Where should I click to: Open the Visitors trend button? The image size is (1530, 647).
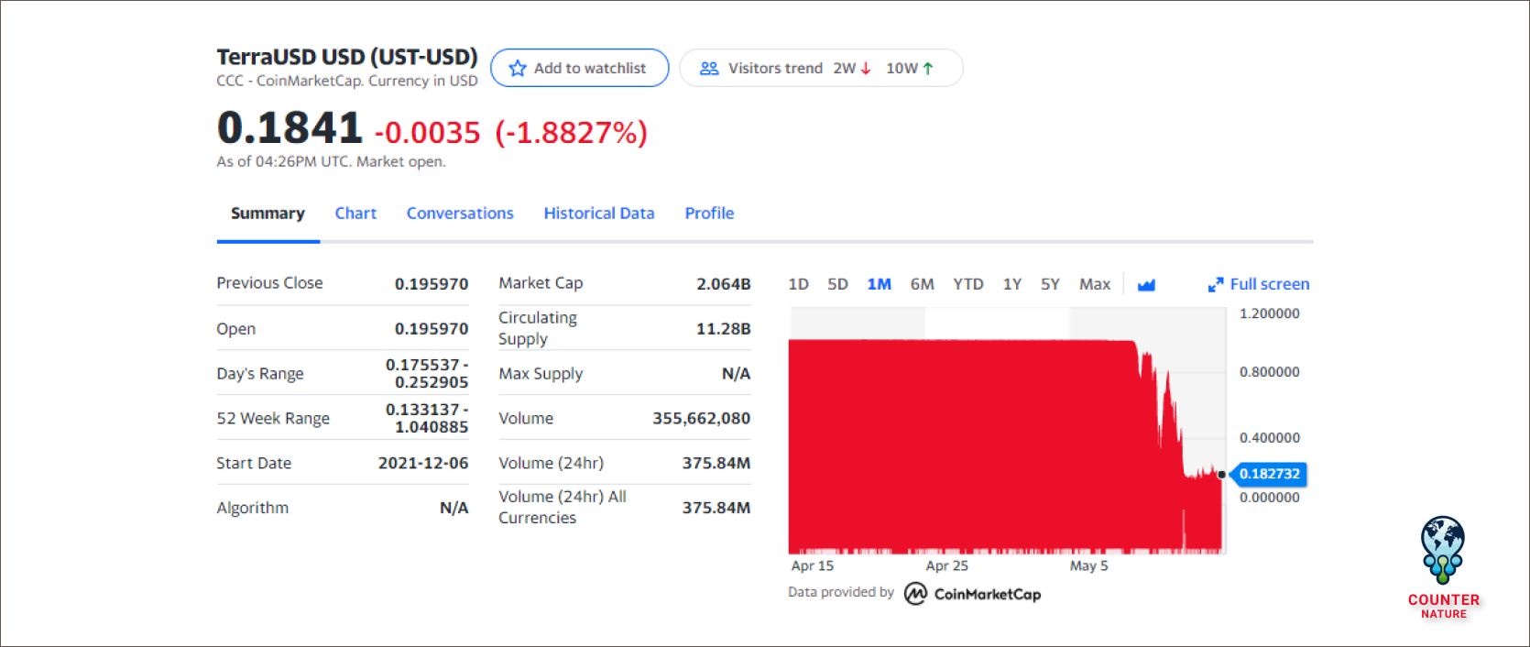(x=821, y=68)
